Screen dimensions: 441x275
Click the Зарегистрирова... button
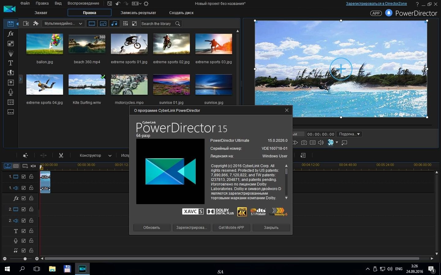point(191,228)
